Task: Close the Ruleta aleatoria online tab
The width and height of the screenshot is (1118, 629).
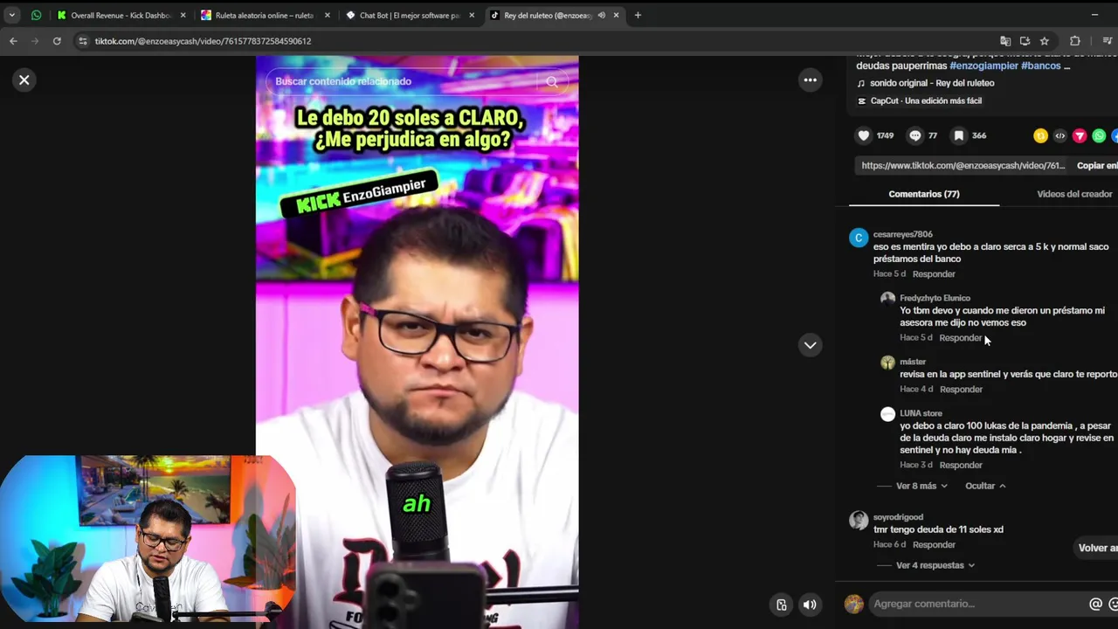Action: 327,15
